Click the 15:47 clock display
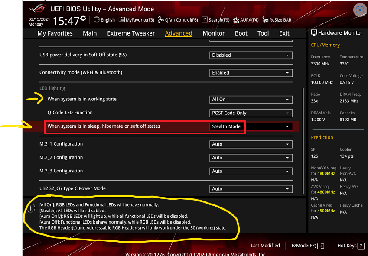The height and width of the screenshot is (256, 368). (66, 21)
